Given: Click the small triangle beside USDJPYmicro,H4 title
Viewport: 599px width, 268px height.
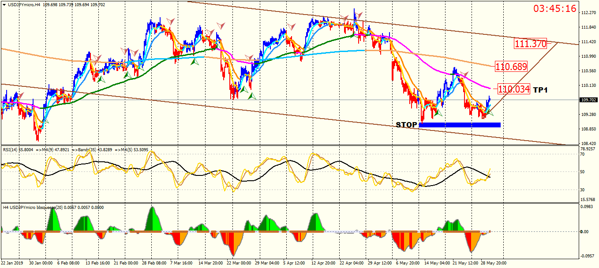Looking at the screenshot, I should [4, 5].
